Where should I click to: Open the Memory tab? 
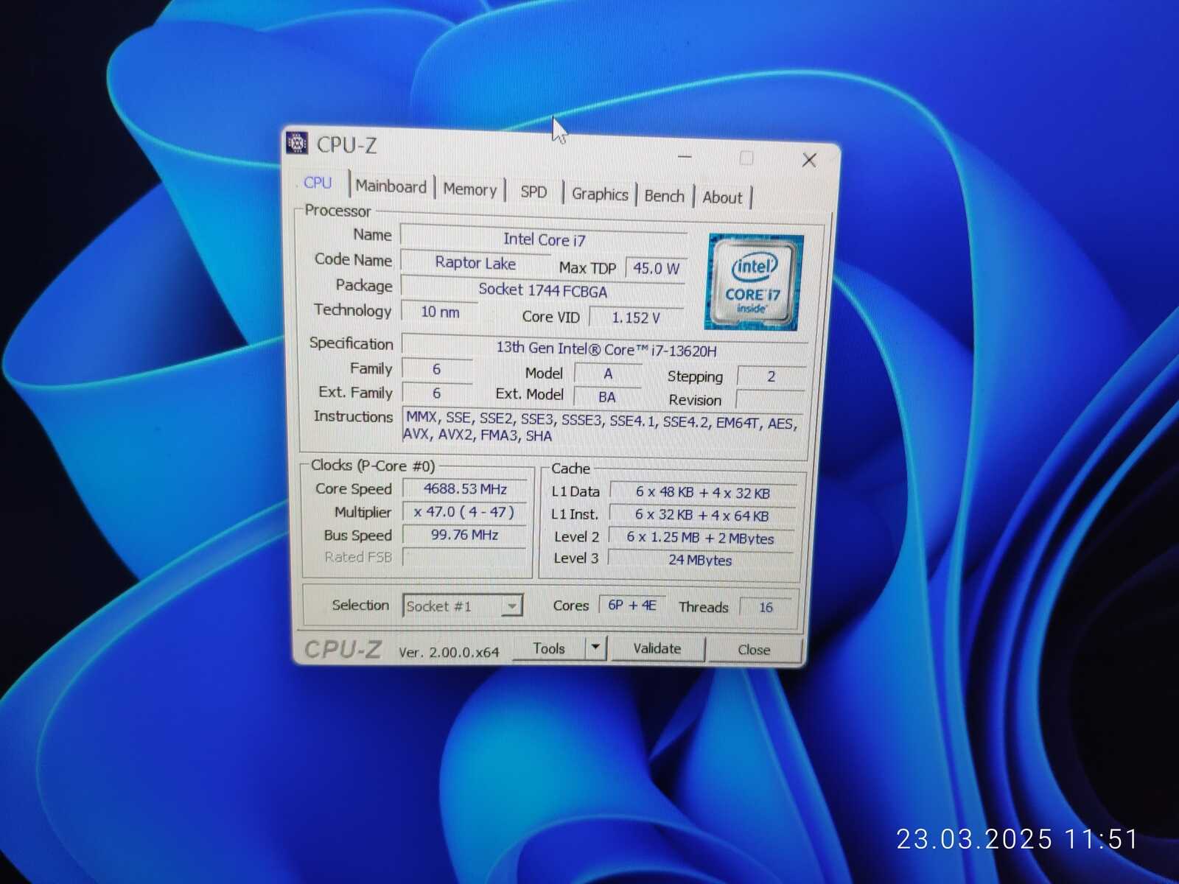469,189
